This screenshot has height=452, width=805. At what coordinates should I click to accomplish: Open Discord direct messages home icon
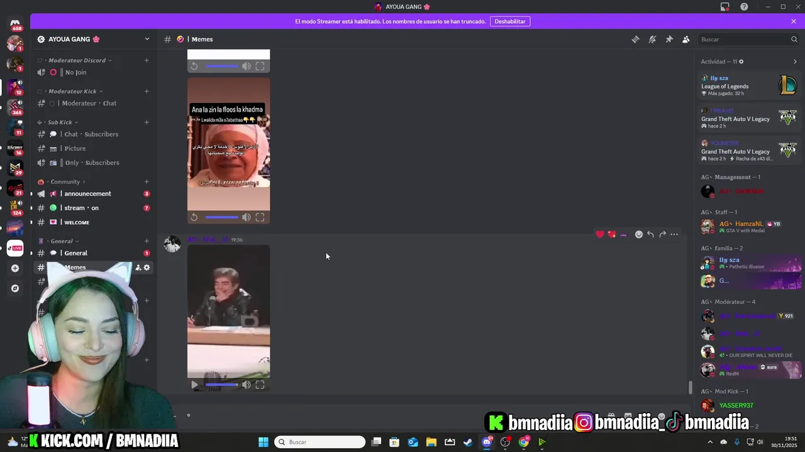15,23
